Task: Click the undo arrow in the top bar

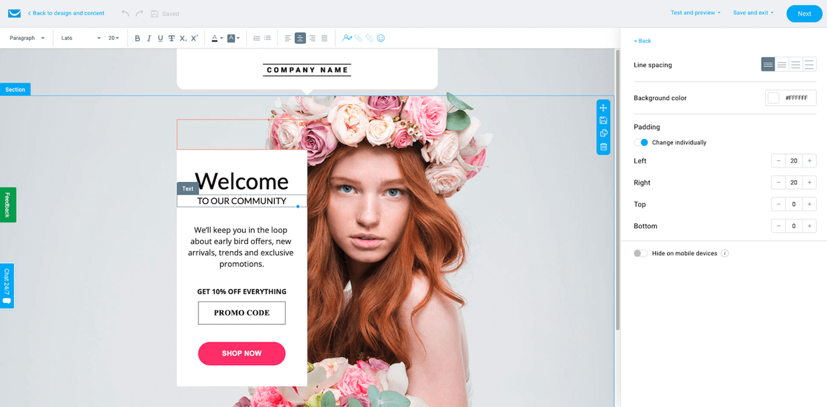Action: click(125, 13)
